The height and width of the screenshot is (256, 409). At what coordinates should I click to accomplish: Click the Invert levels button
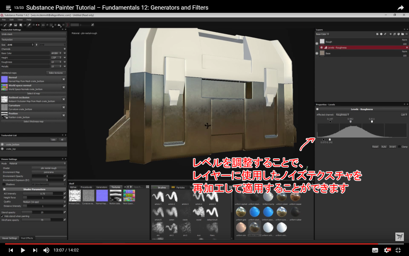392,146
